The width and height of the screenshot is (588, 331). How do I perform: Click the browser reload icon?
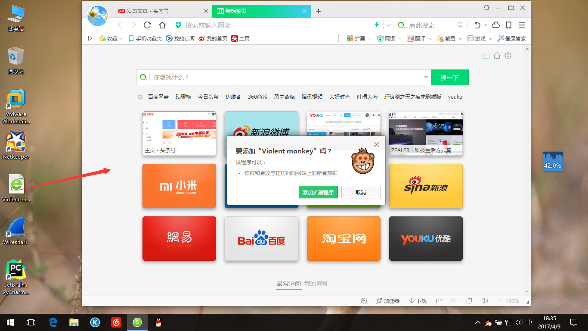147,25
